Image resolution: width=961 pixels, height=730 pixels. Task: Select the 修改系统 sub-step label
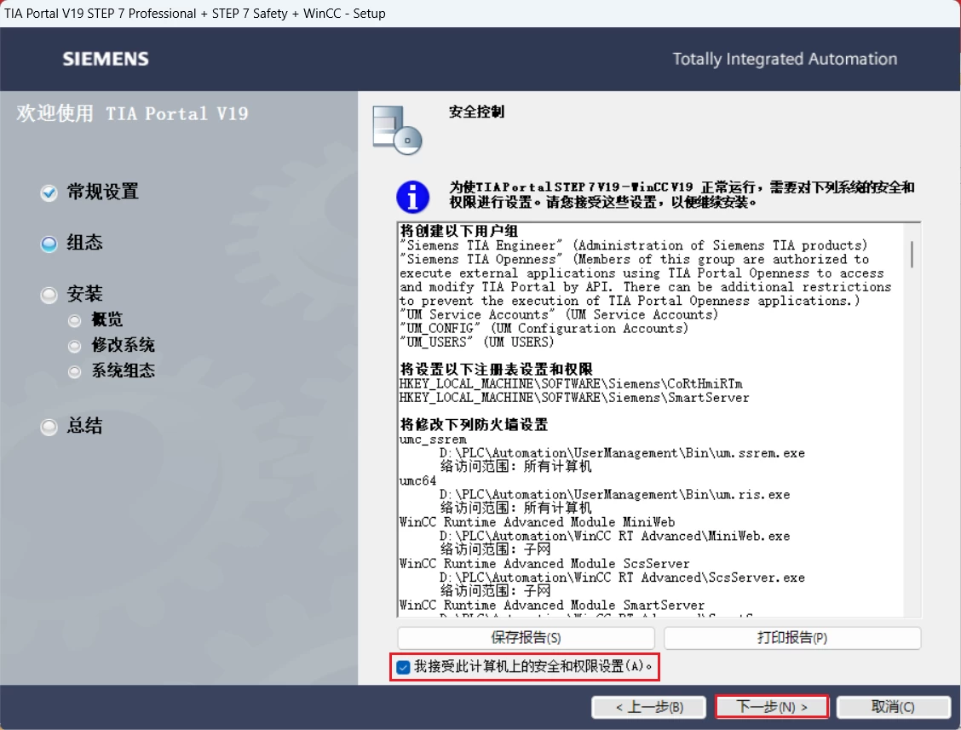click(124, 345)
